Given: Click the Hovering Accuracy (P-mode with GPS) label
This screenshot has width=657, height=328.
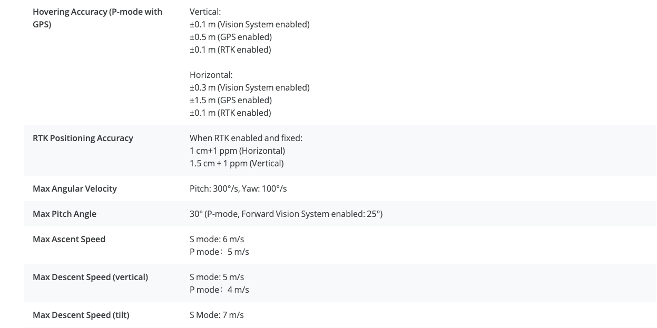Looking at the screenshot, I should click(x=97, y=18).
